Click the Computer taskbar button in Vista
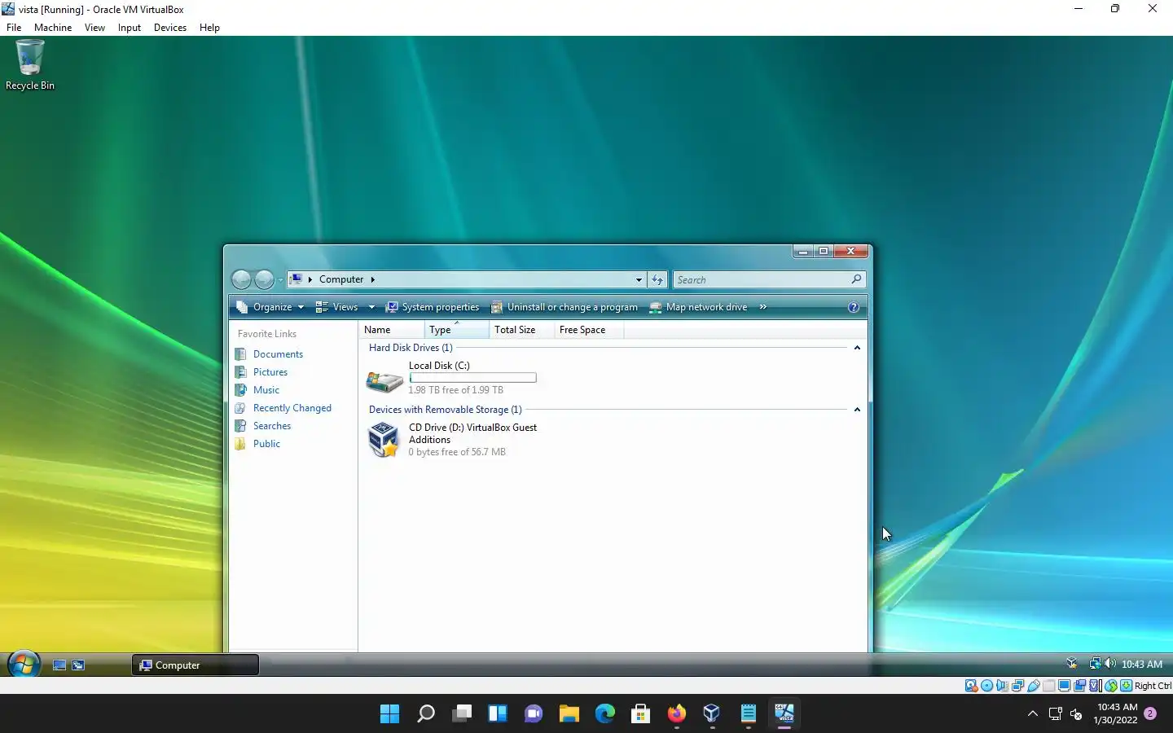The image size is (1173, 733). pyautogui.click(x=195, y=665)
